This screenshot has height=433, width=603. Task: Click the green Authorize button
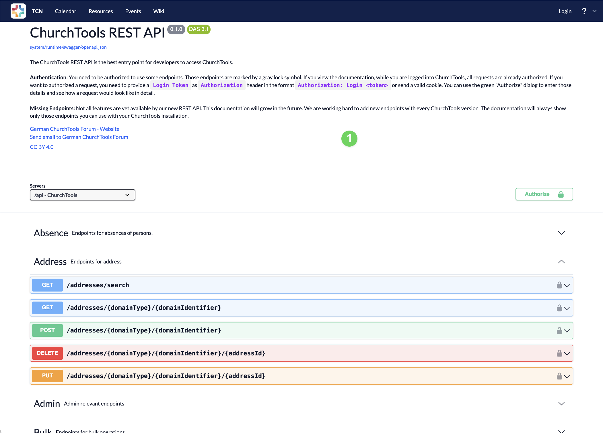click(x=544, y=194)
